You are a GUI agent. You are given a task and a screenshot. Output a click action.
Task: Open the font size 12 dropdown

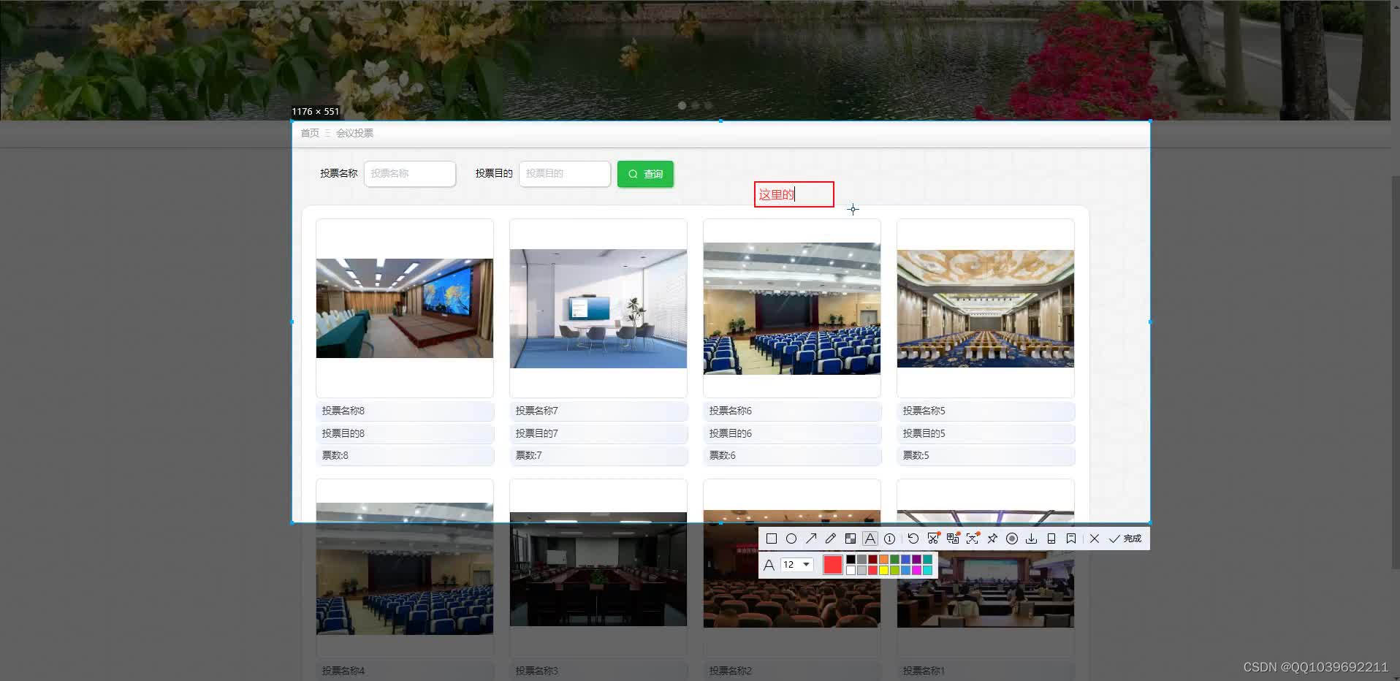[x=796, y=564]
